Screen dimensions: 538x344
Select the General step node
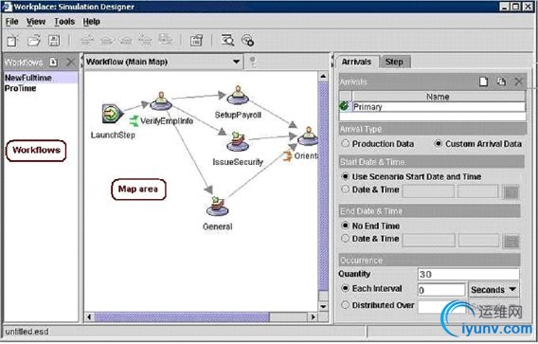(217, 206)
